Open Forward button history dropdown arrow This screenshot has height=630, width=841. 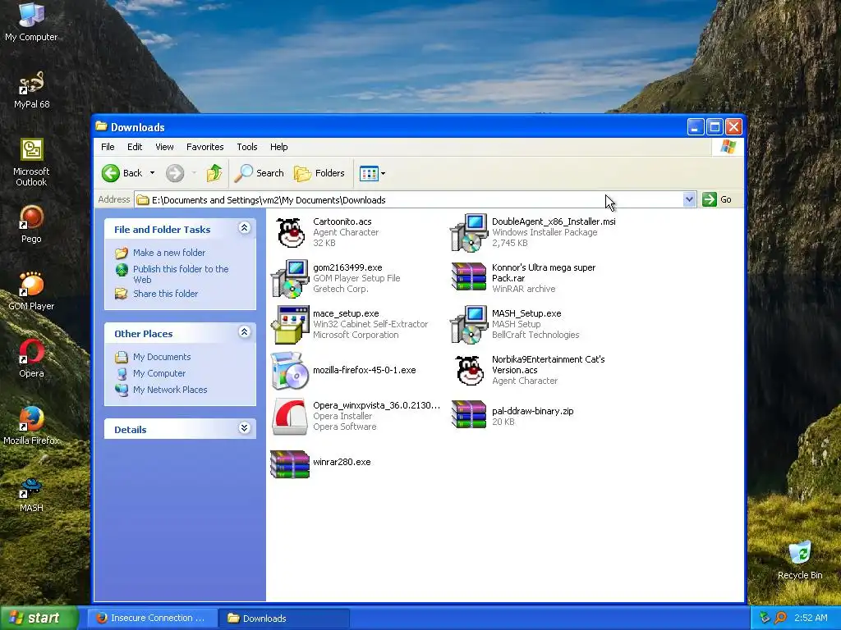pos(194,173)
